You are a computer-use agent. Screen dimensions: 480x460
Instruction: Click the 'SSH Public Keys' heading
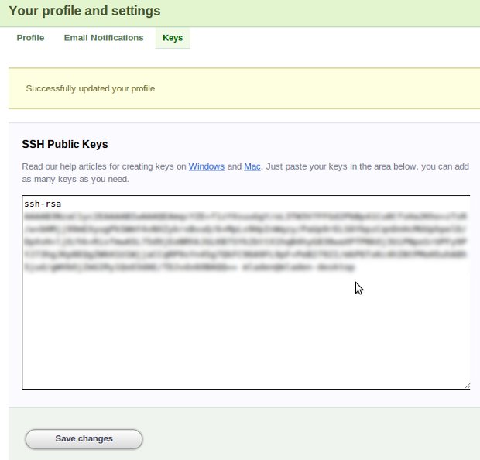click(65, 144)
